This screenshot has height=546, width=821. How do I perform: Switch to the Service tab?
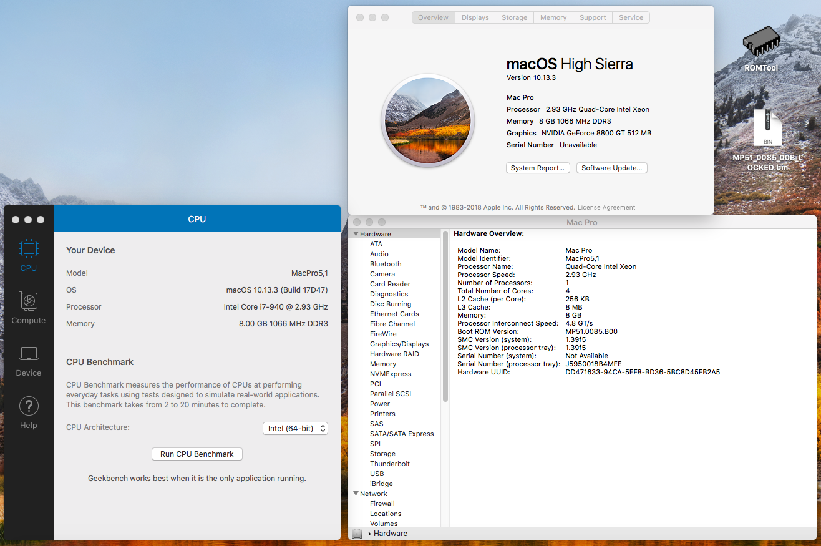[631, 17]
